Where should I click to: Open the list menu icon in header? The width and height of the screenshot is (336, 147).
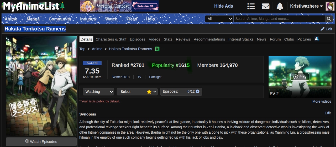(x=251, y=6)
